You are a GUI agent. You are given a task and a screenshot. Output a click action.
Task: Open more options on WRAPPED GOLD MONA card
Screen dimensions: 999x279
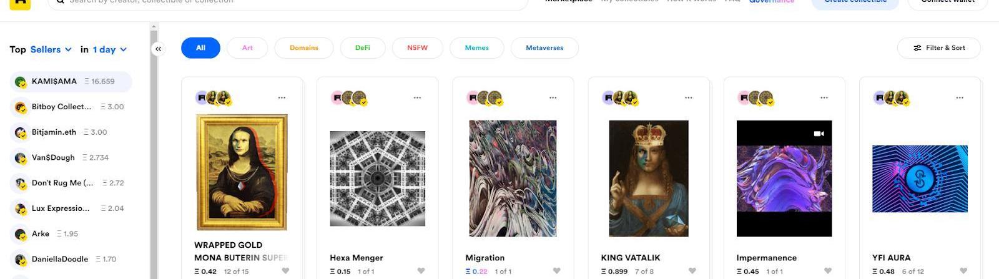(282, 97)
